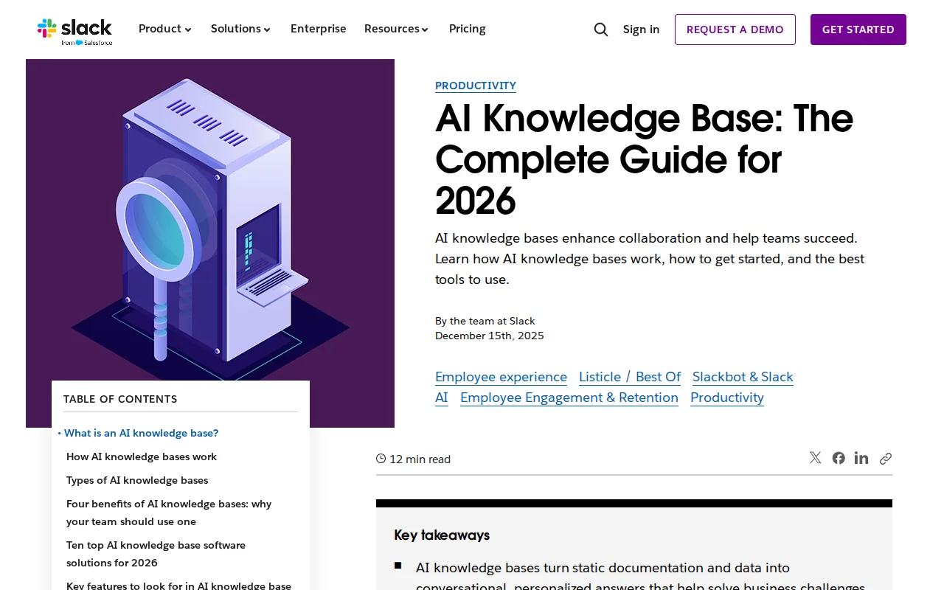Click the Slack logo

click(x=74, y=31)
